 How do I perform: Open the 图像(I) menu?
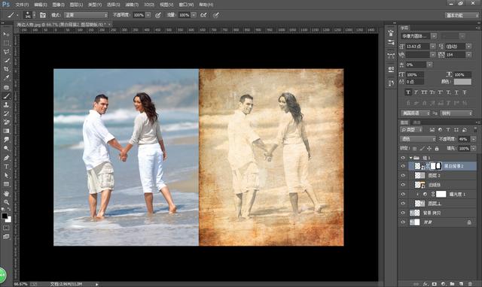(58, 5)
